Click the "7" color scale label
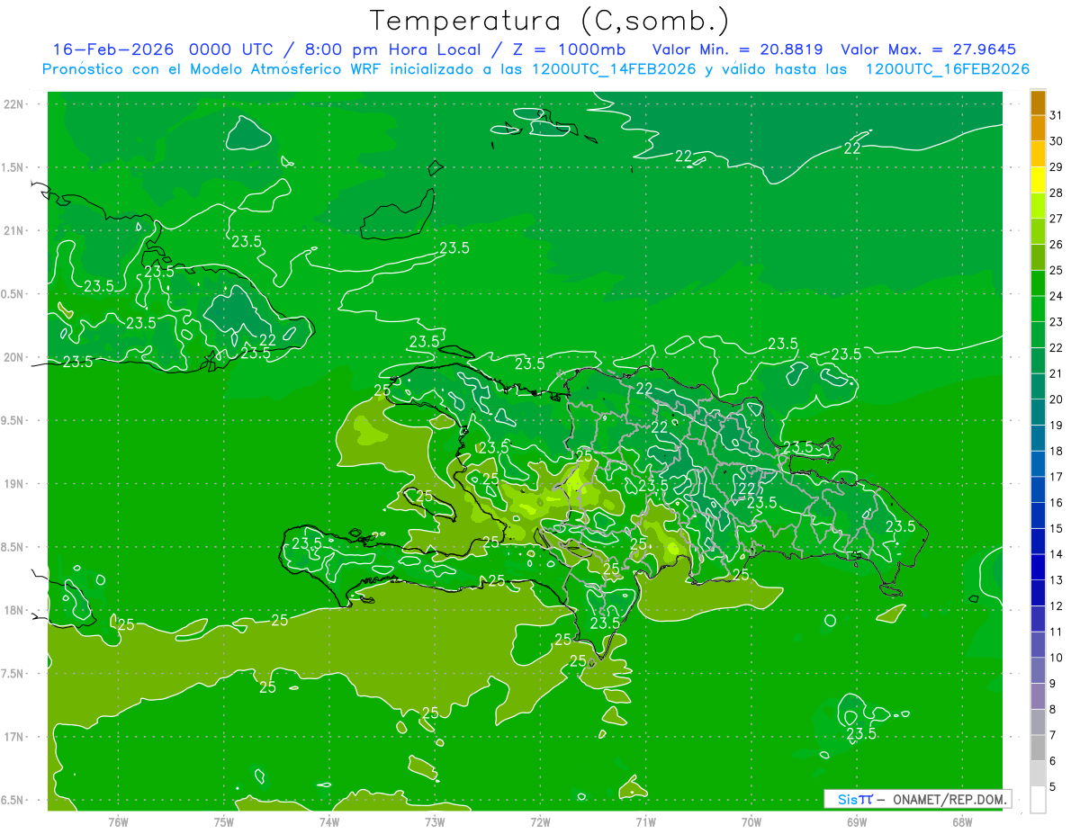The image size is (1080, 834). 1053,735
